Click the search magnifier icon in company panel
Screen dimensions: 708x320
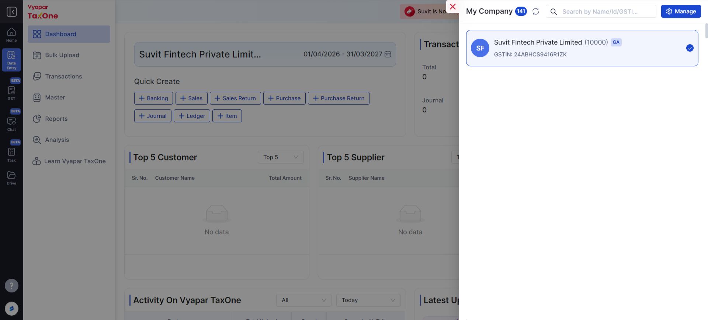point(554,12)
